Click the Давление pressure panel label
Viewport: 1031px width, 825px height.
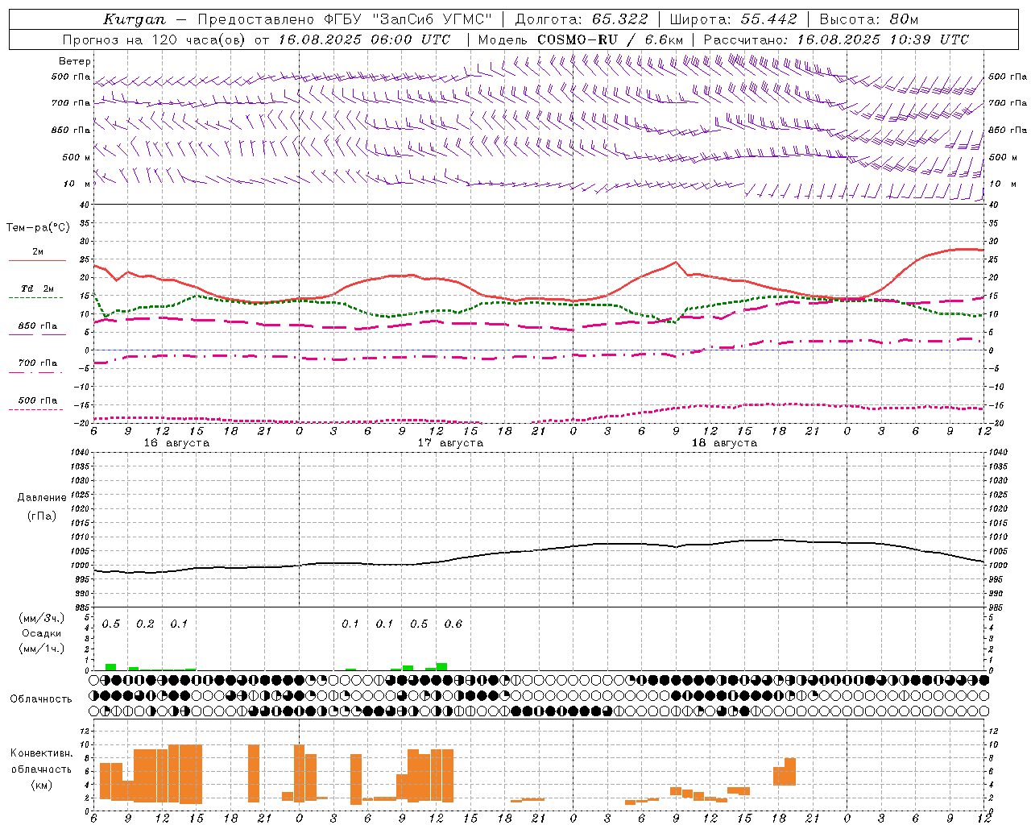(42, 498)
